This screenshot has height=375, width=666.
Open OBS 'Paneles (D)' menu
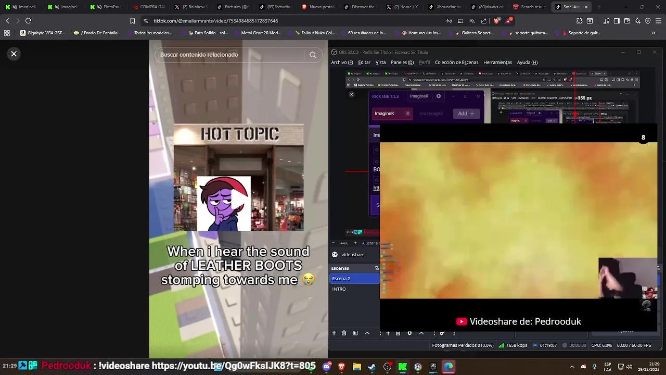click(x=402, y=63)
